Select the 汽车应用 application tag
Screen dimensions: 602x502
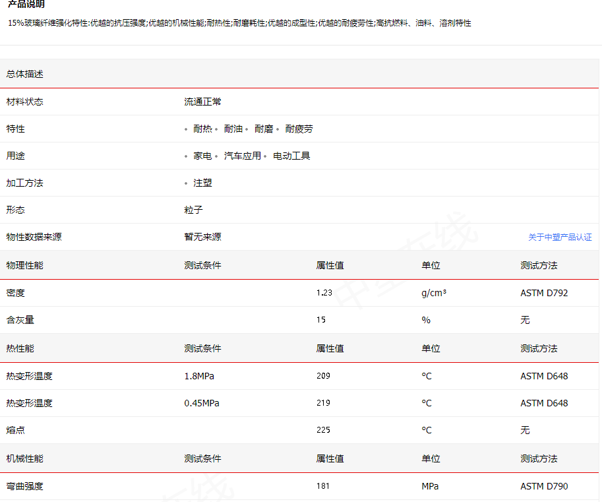243,156
